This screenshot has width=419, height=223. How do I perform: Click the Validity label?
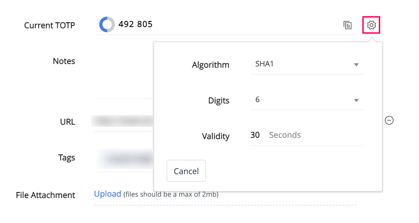(215, 136)
